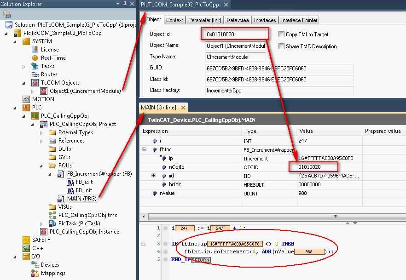The height and width of the screenshot is (280, 406).
Task: Open the Interface Pointer tab
Action: click(x=299, y=20)
